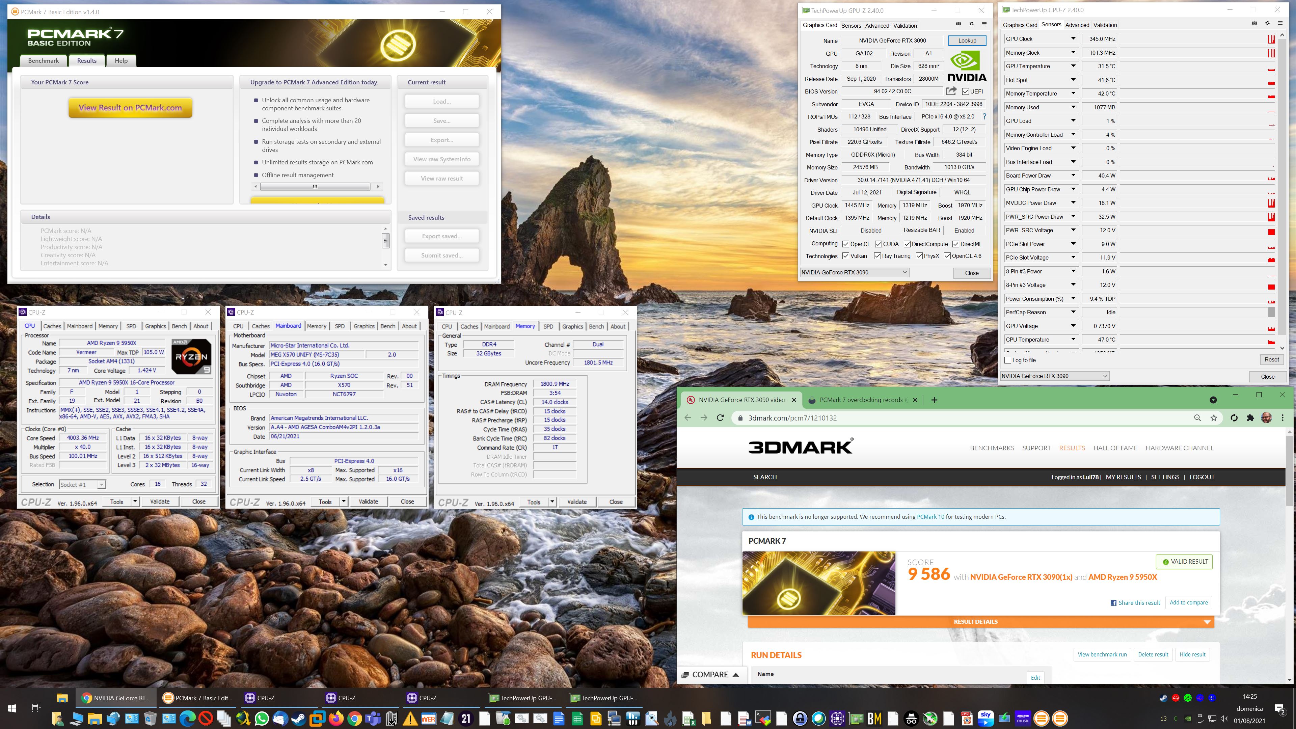
Task: Launch Microsoft Edge from the taskbar
Action: click(187, 719)
